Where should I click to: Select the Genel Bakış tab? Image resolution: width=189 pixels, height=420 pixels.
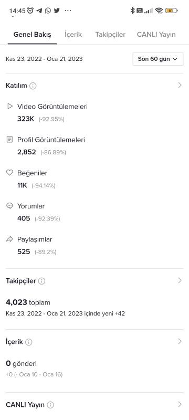33,35
